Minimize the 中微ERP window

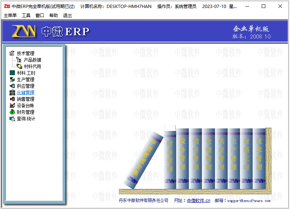click(247, 6)
